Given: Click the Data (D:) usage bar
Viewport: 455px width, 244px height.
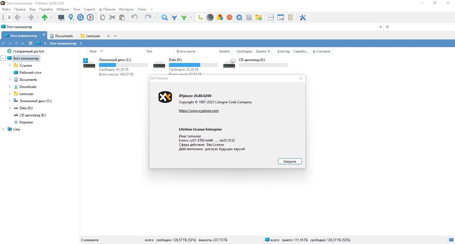Looking at the screenshot, I should point(193,65).
